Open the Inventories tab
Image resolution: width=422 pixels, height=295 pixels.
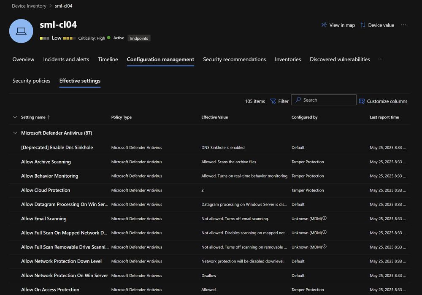click(x=288, y=59)
